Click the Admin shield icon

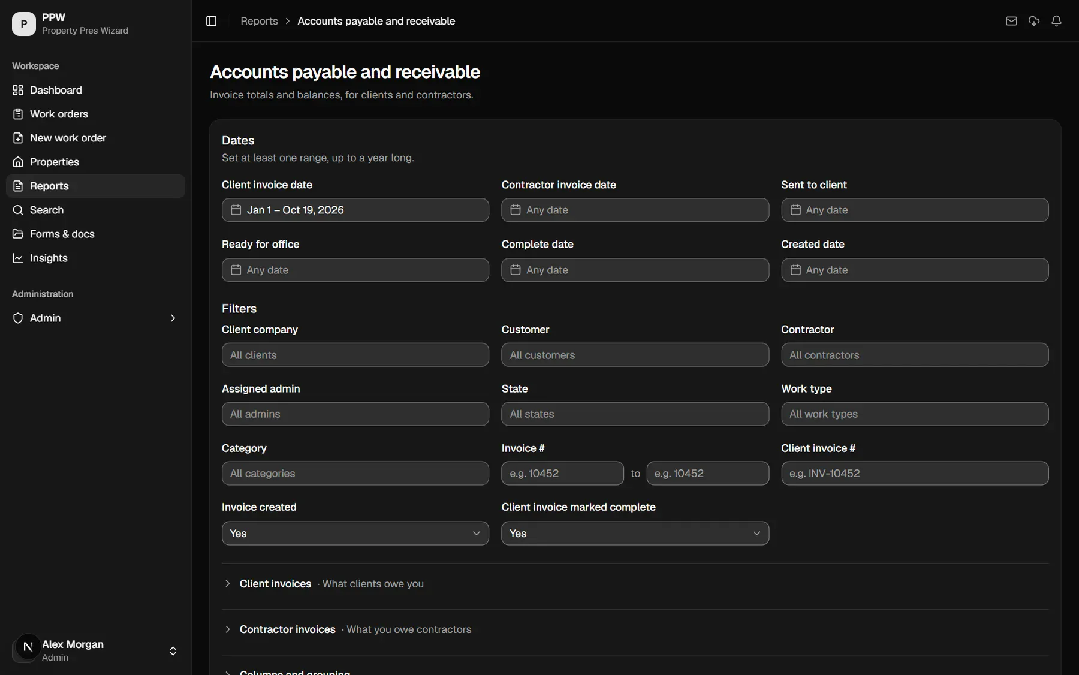(x=18, y=318)
